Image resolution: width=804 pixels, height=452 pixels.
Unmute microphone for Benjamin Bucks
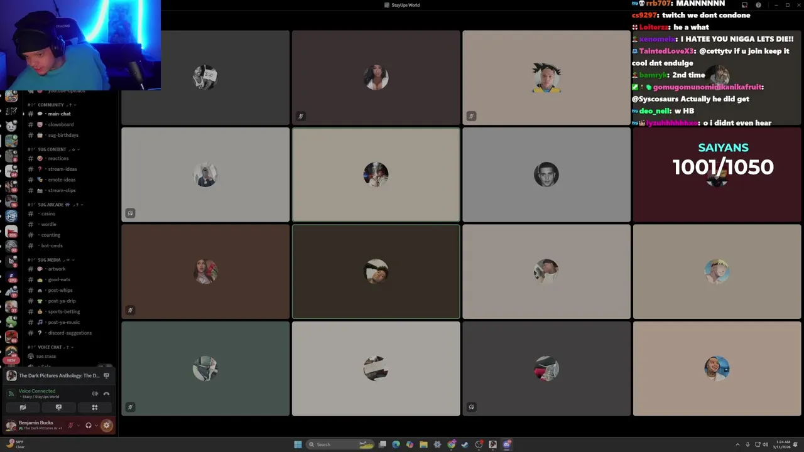click(x=70, y=426)
